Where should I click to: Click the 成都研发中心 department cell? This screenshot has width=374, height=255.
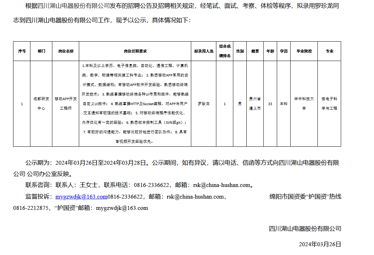click(41, 104)
